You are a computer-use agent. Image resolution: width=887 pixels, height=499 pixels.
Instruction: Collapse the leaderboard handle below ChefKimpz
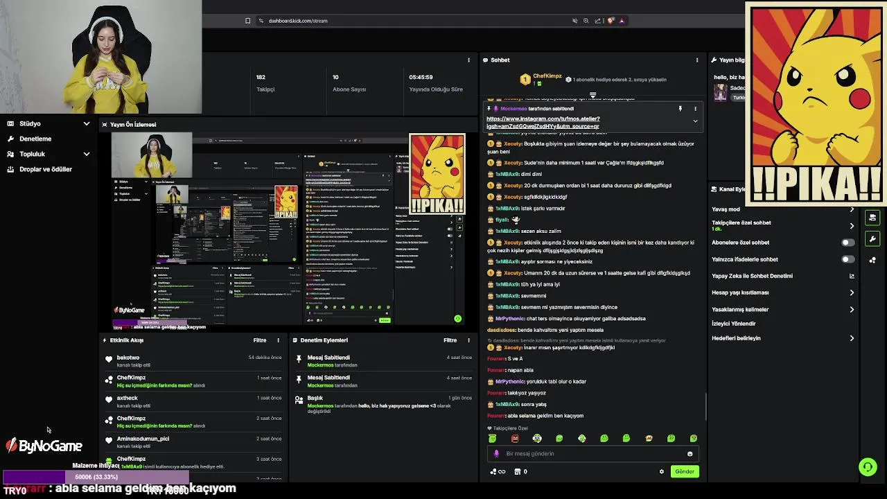[x=592, y=95]
